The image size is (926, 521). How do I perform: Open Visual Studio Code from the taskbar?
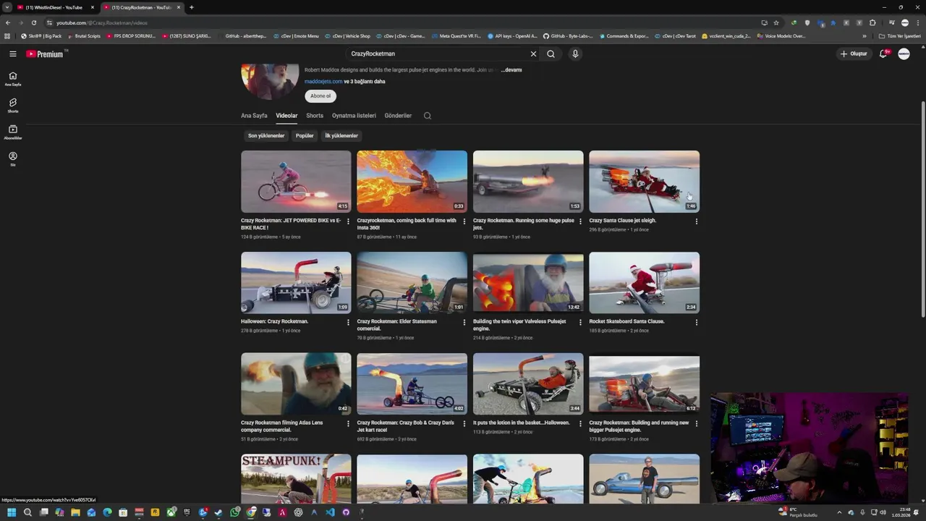click(x=330, y=512)
